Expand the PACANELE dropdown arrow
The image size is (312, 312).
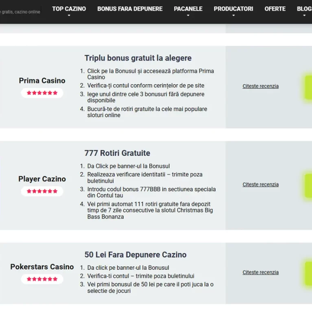coord(188,15)
